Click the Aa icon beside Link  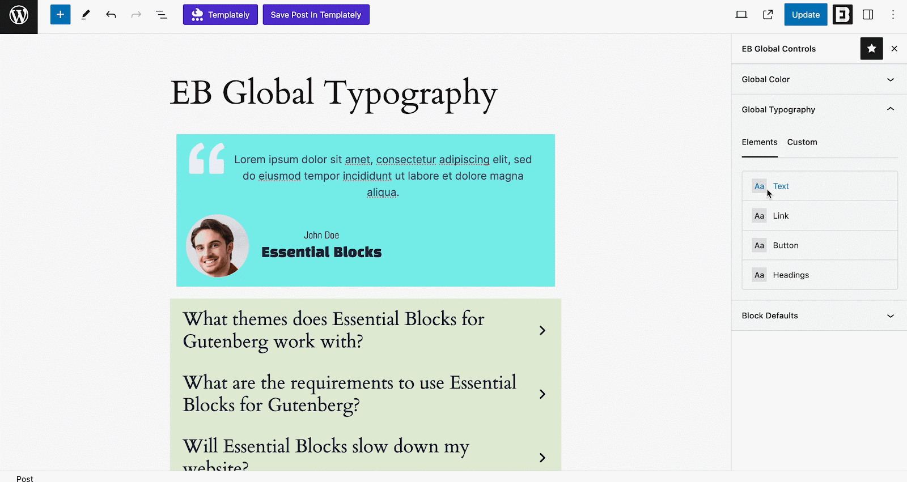tap(759, 216)
